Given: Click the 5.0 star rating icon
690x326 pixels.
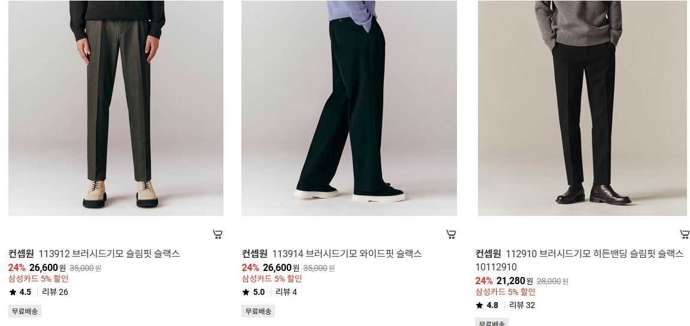Looking at the screenshot, I should 246,292.
